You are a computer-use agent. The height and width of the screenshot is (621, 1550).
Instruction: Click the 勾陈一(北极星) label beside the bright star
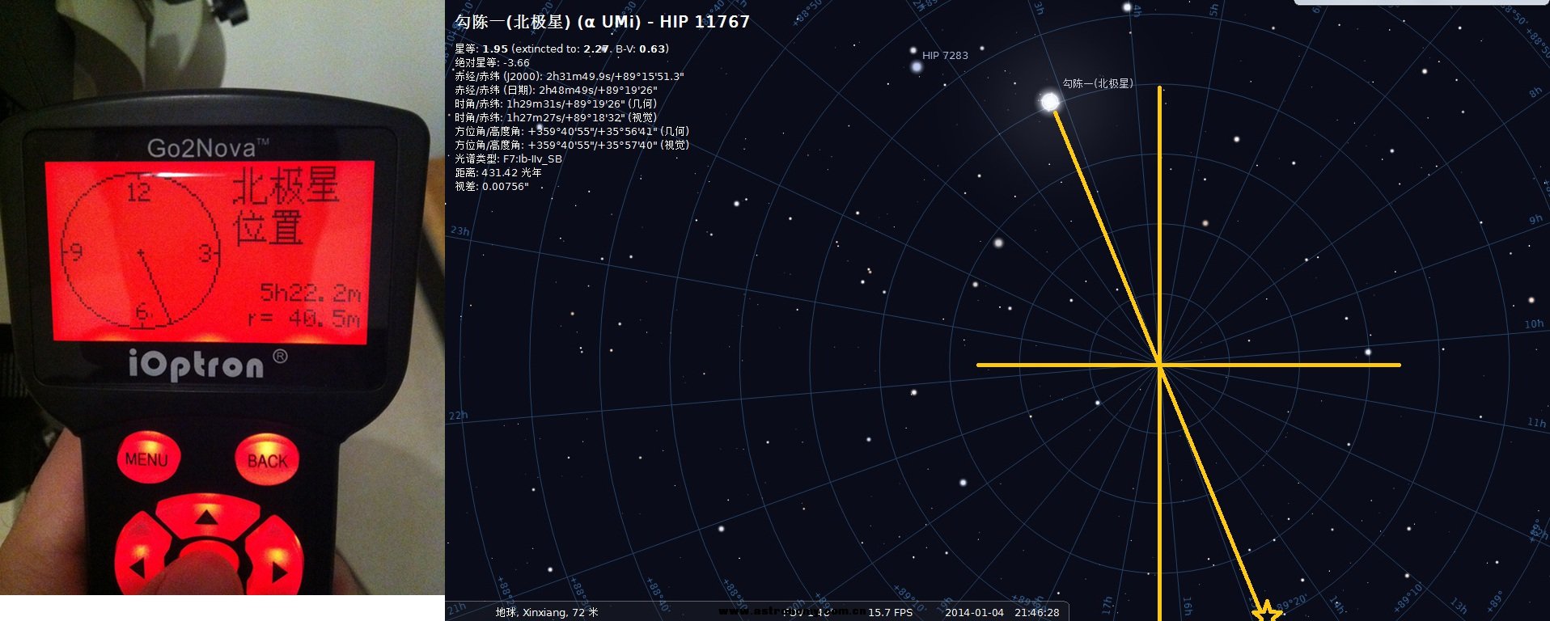pyautogui.click(x=1098, y=83)
